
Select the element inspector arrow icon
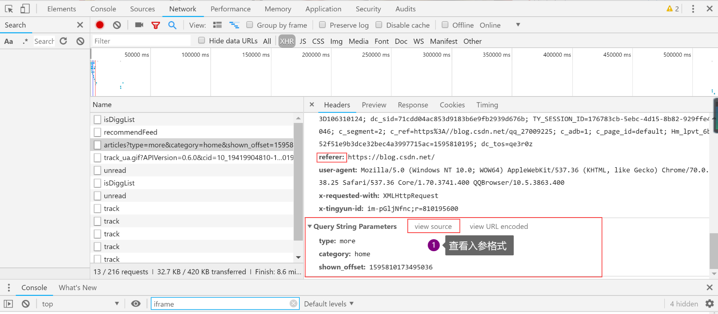pyautogui.click(x=9, y=9)
